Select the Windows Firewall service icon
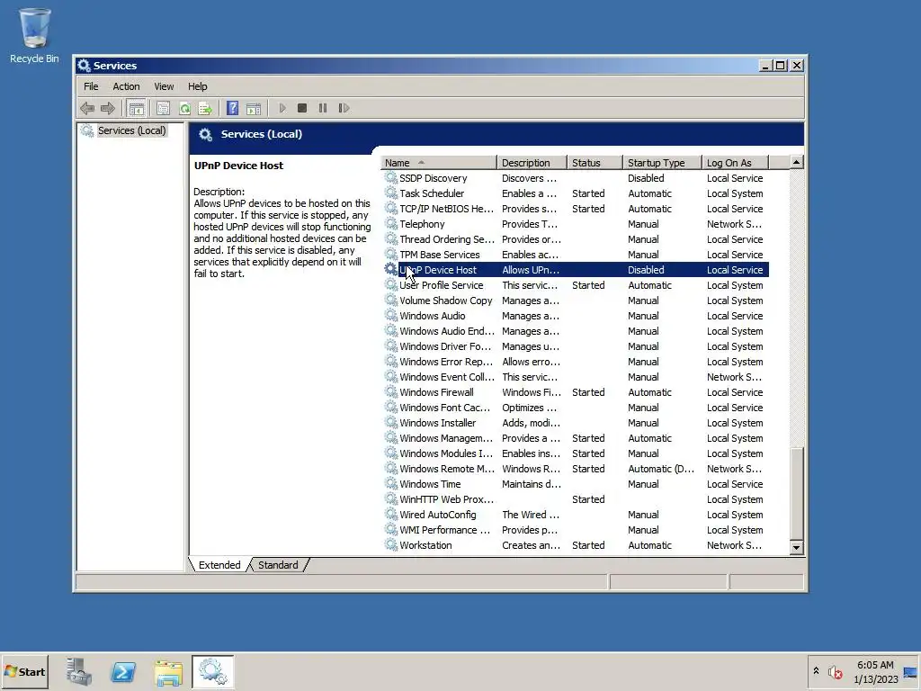The image size is (921, 691). click(390, 391)
